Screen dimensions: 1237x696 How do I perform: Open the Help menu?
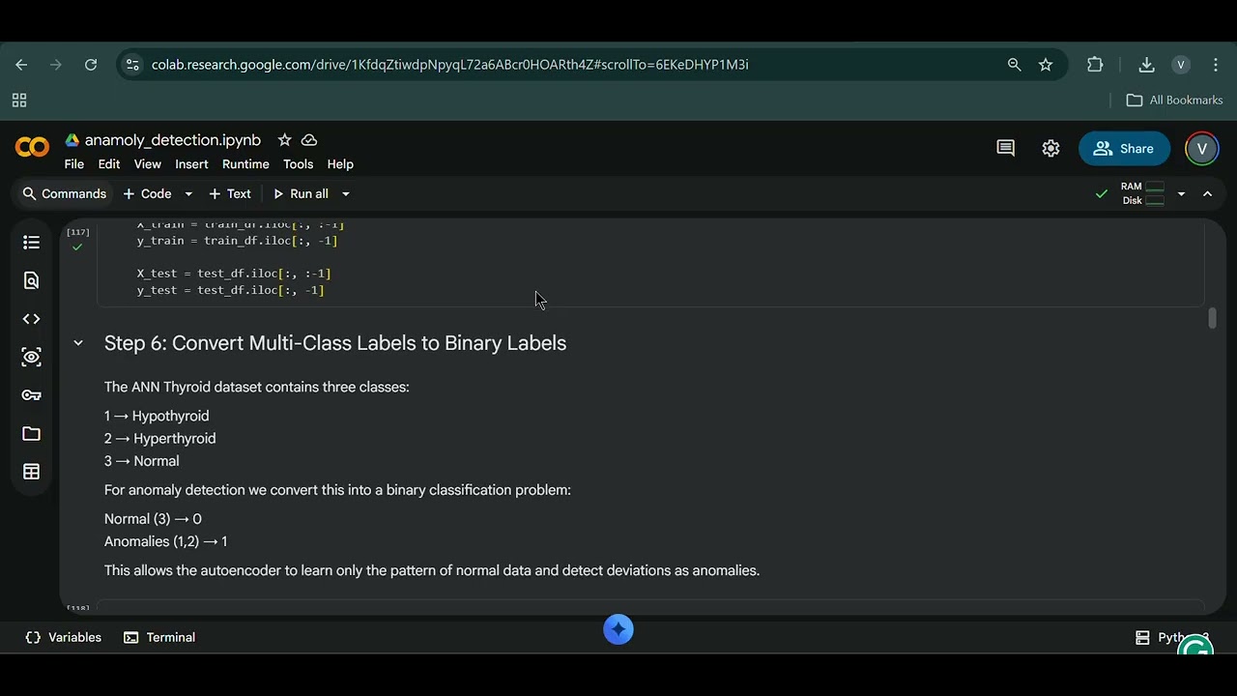tap(340, 164)
